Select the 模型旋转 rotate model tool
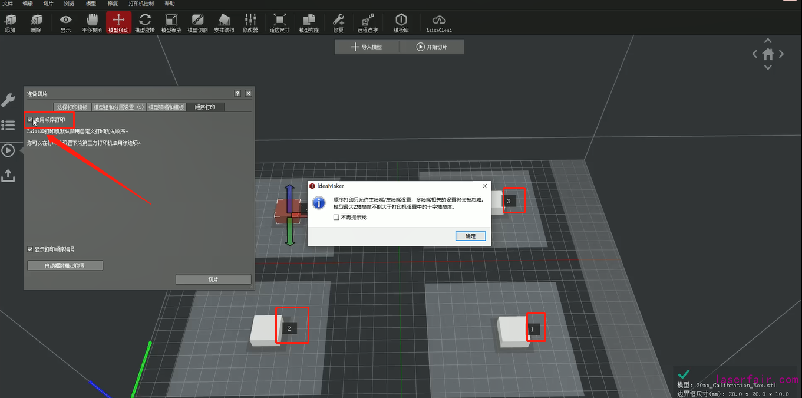This screenshot has width=802, height=398. coord(144,22)
